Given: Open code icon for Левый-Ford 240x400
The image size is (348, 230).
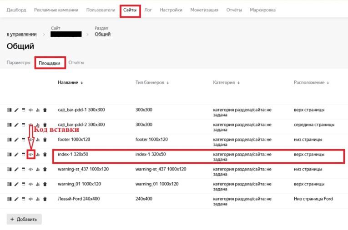Looking at the screenshot, I should pyautogui.click(x=30, y=199).
